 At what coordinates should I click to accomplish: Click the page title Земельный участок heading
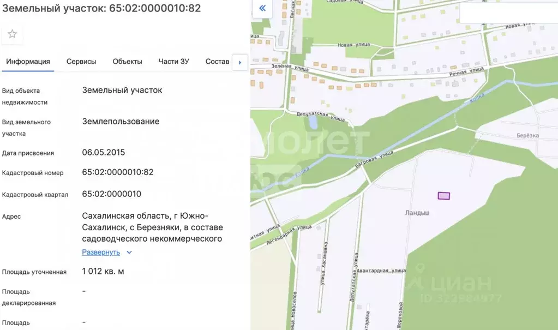(x=101, y=8)
